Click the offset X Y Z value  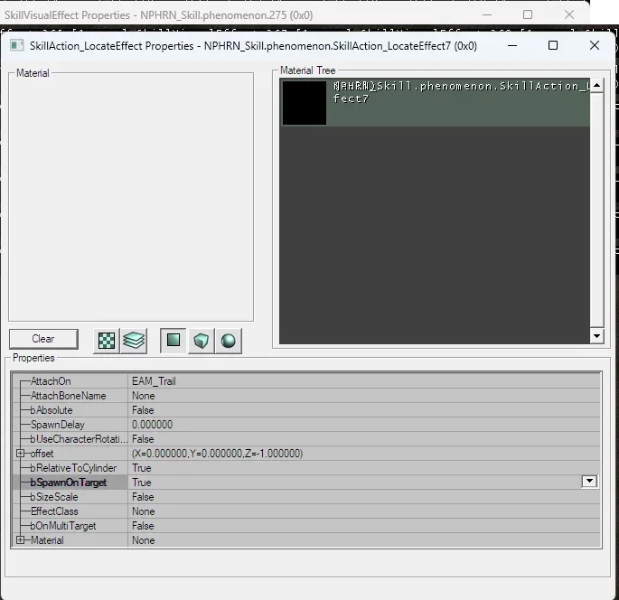217,454
